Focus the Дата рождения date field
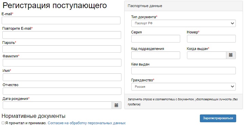Image resolution: width=245 pixels, height=130 pixels. click(x=57, y=105)
